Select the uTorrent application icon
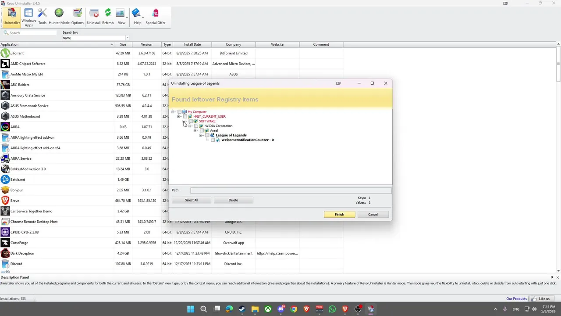This screenshot has width=561, height=316. pyautogui.click(x=5, y=53)
